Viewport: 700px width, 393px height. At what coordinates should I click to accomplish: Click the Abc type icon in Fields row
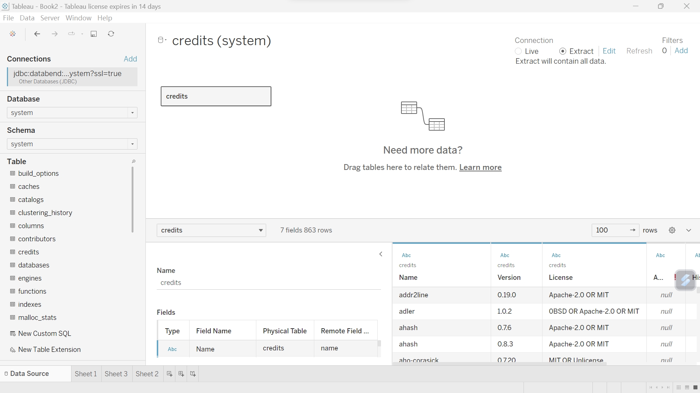pos(172,349)
